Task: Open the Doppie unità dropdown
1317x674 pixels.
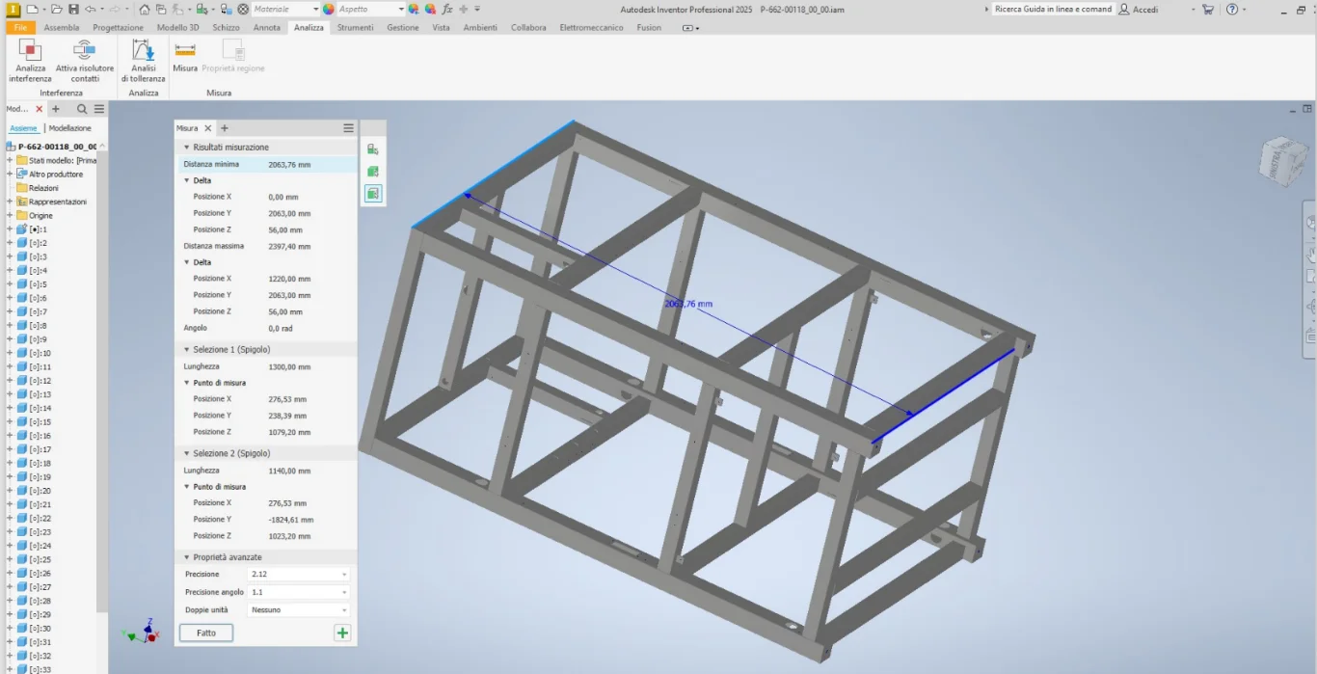Action: point(299,610)
